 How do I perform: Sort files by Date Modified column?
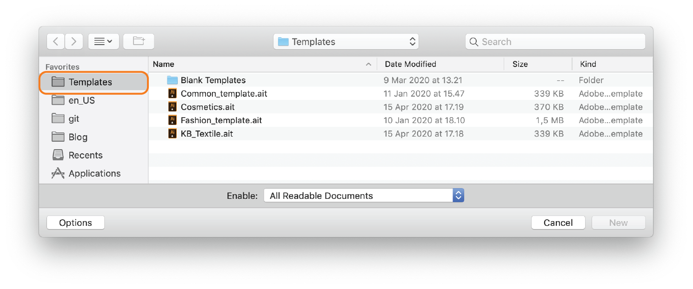[x=440, y=64]
